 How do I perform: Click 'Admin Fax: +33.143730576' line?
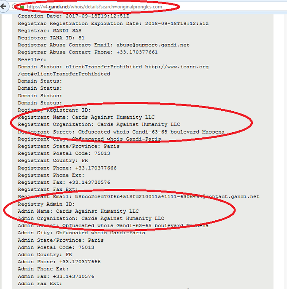(x=56, y=276)
